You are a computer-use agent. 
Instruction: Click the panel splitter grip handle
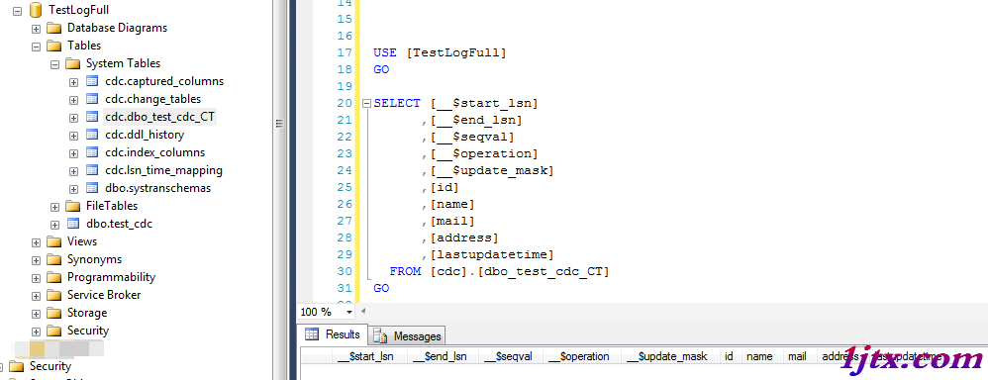(280, 124)
